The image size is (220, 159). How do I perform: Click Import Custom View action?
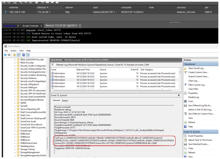point(198,77)
